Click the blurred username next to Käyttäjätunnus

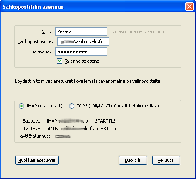(x=63, y=136)
